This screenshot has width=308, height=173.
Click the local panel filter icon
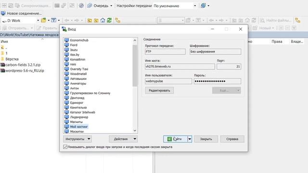pyautogui.click(x=53, y=20)
